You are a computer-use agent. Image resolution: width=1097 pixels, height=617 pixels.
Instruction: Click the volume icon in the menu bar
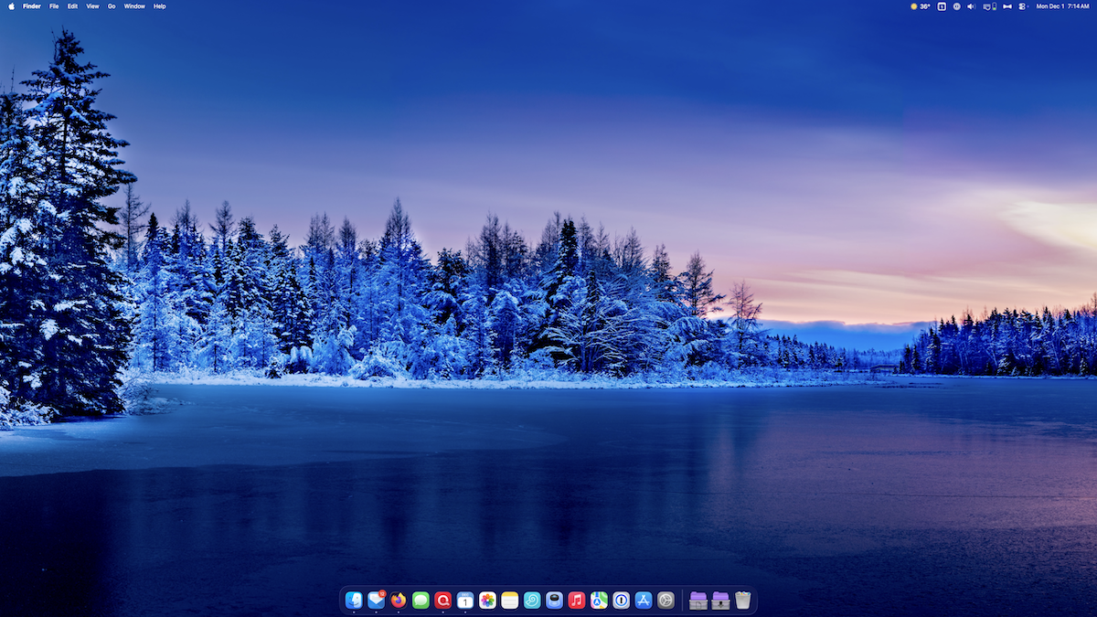tap(973, 6)
